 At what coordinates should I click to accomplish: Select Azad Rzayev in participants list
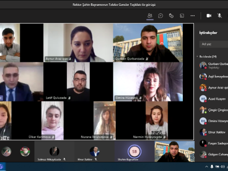click(x=213, y=99)
